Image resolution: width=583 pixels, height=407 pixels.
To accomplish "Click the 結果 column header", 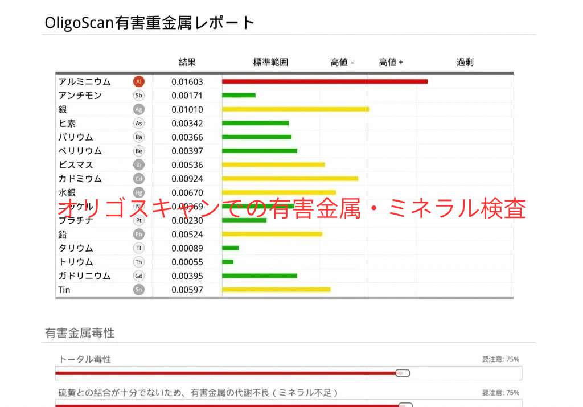I will tap(187, 62).
